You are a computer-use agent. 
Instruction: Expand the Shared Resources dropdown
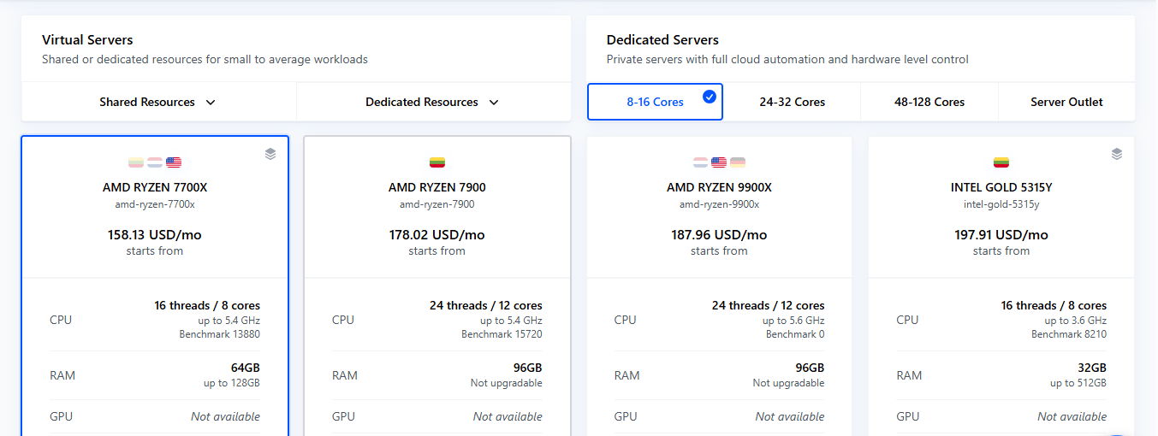[x=158, y=102]
